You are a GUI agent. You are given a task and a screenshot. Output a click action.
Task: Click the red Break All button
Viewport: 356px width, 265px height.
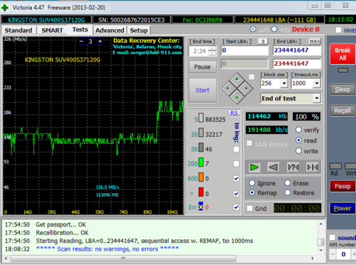coord(342,54)
